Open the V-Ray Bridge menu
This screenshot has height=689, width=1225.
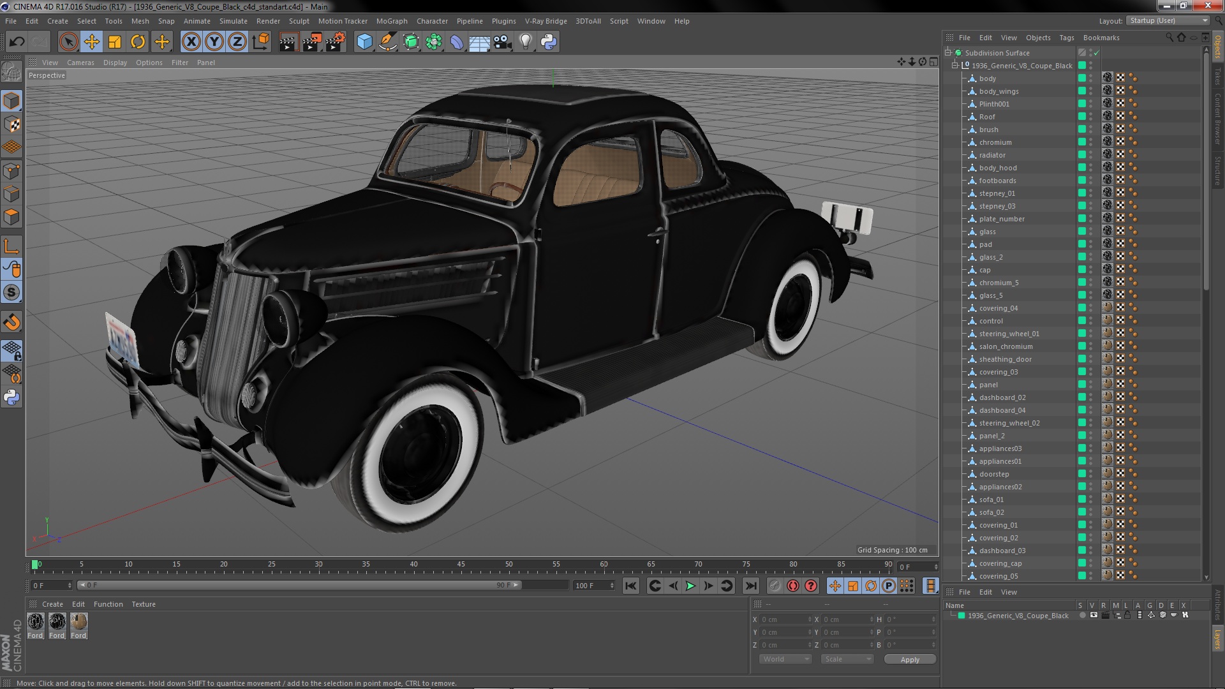tap(546, 21)
